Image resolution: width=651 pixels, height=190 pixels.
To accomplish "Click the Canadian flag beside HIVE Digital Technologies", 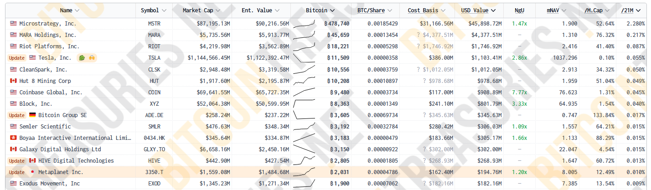I will [x=32, y=160].
